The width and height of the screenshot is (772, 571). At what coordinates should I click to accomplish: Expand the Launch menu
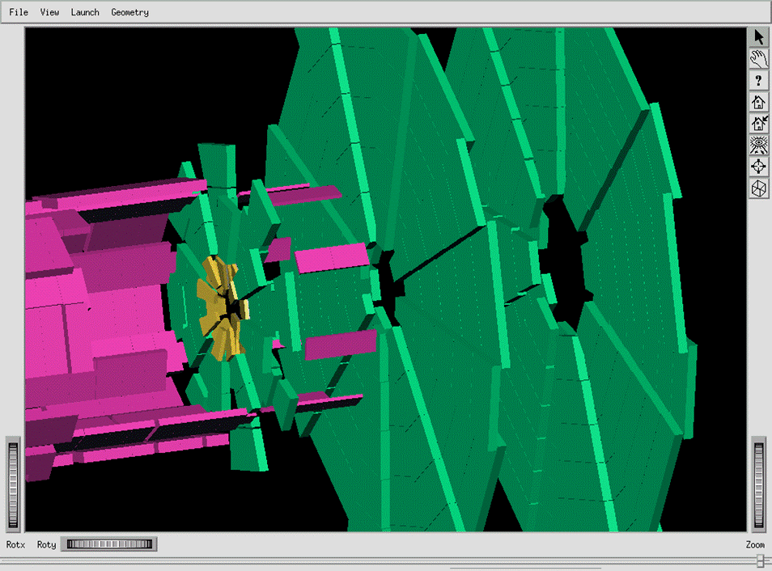(x=85, y=12)
